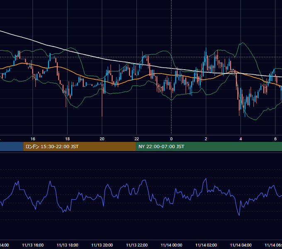Click hour label 6 on the price chart axis

coord(275,139)
